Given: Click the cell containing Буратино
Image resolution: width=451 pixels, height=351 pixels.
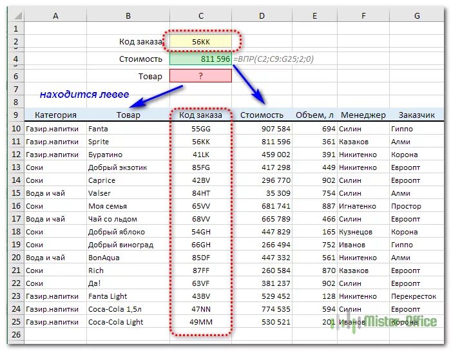Looking at the screenshot, I should pyautogui.click(x=128, y=155).
